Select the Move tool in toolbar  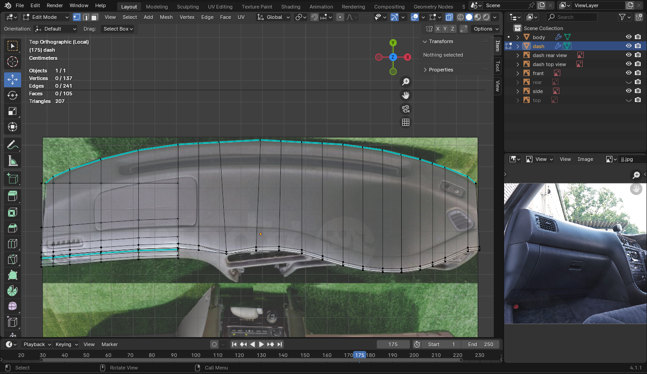click(13, 80)
